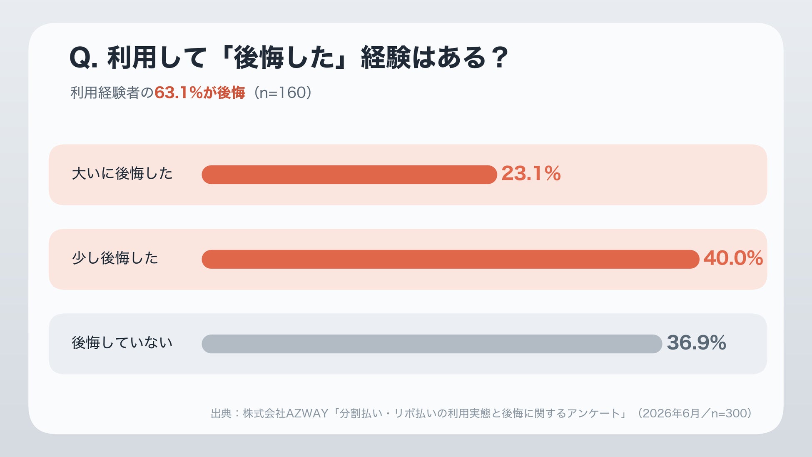This screenshot has height=457, width=812.
Task: Click the gray 36.9% bar
Action: click(432, 344)
